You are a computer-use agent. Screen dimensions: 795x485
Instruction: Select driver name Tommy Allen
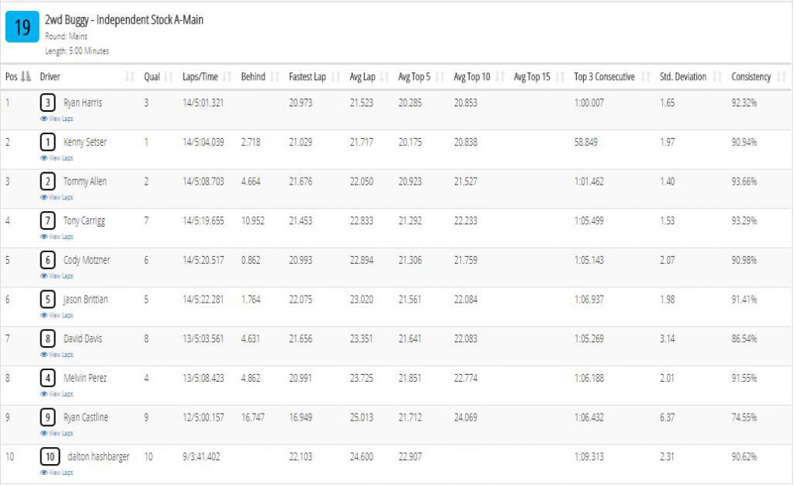pyautogui.click(x=85, y=182)
